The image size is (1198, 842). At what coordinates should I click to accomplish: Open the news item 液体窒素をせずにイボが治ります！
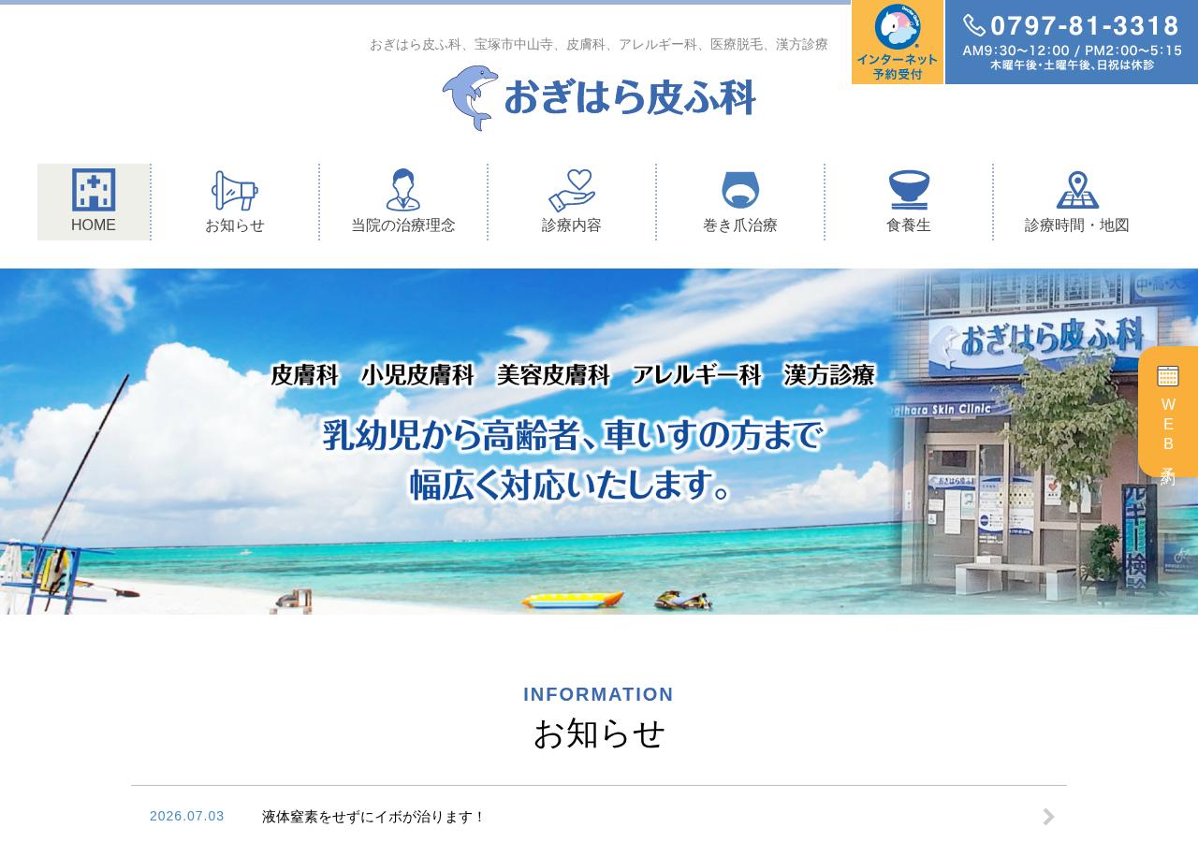374,817
